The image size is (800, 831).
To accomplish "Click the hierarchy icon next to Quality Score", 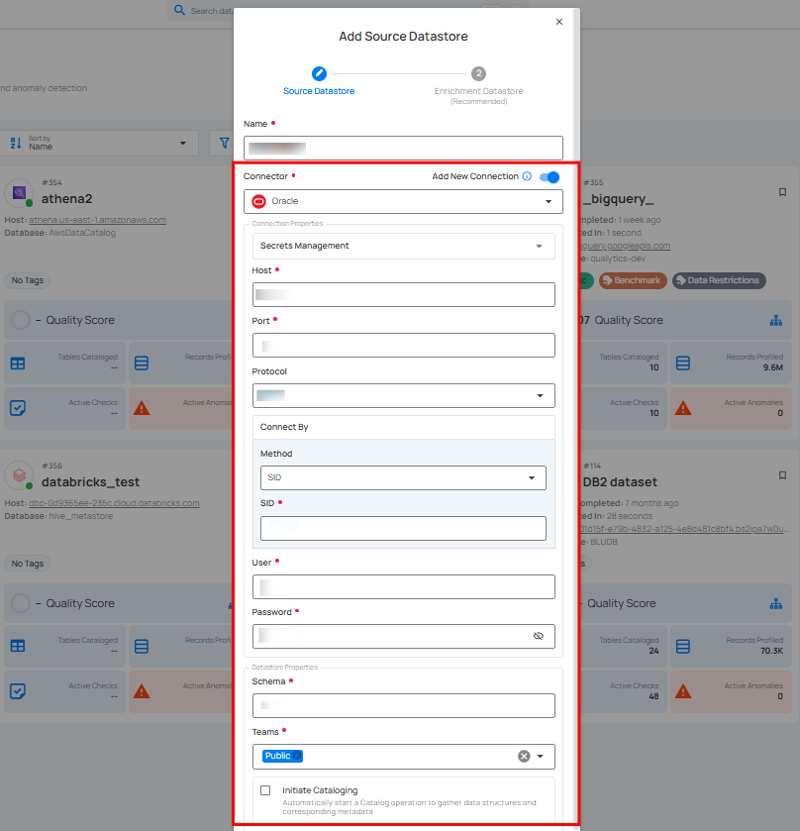I will pos(776,320).
